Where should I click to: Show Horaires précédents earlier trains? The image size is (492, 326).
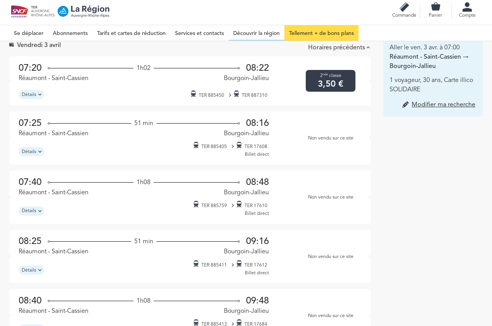click(338, 47)
